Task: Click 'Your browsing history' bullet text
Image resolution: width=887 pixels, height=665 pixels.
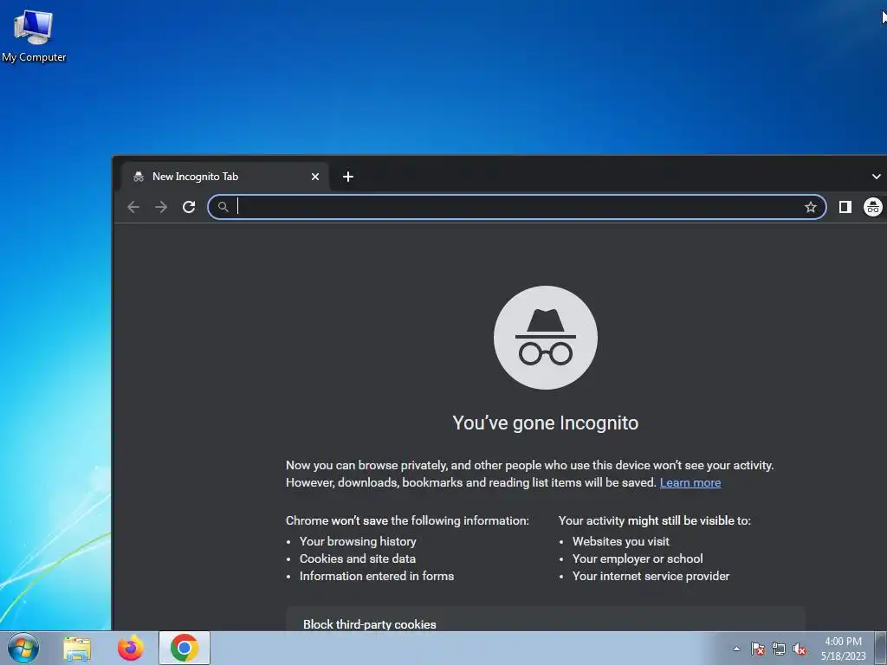Action: point(358,541)
